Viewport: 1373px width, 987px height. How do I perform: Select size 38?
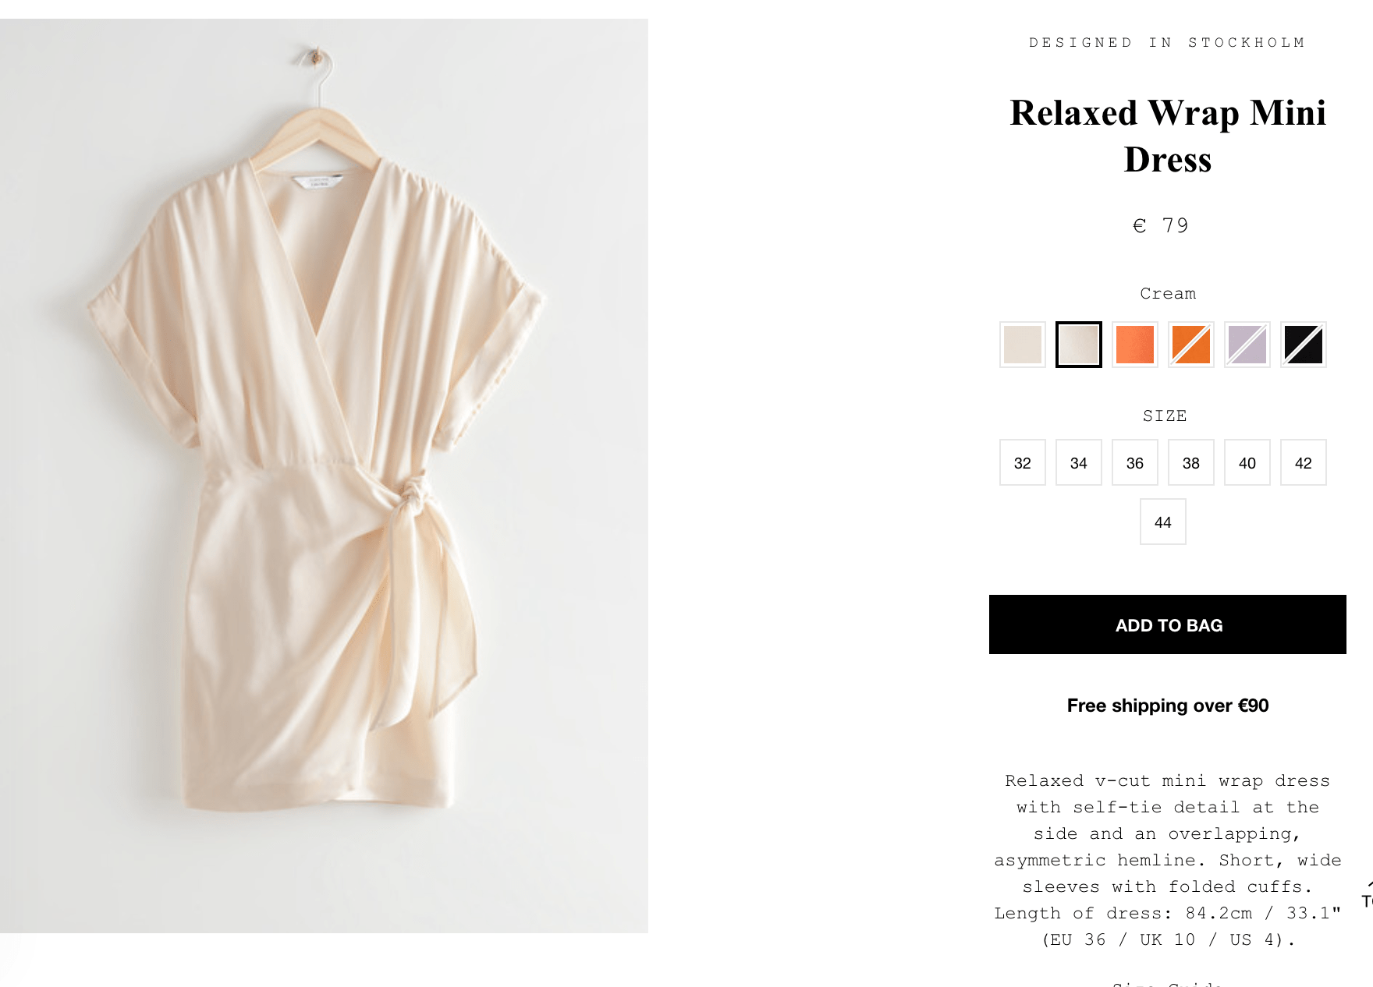[1190, 462]
